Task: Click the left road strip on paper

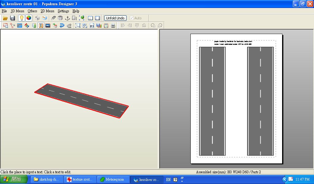Action: (212, 101)
